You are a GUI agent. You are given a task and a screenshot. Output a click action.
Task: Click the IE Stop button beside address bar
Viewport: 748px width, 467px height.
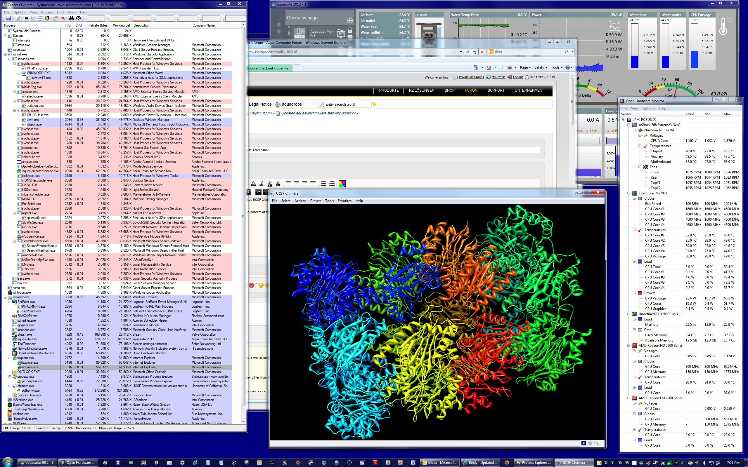click(x=482, y=52)
